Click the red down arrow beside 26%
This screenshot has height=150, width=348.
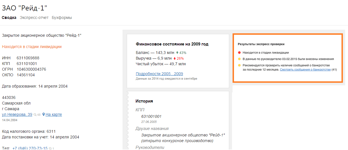tap(175, 58)
